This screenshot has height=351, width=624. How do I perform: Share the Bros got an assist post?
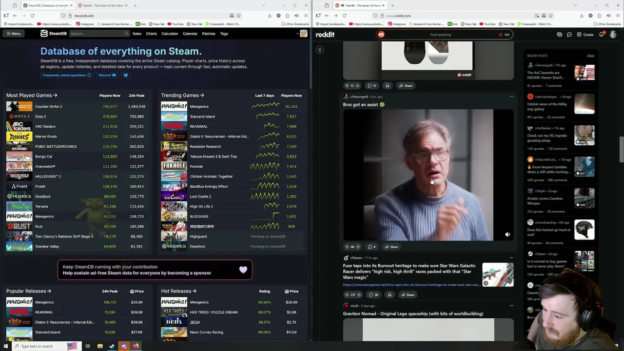pyautogui.click(x=391, y=247)
